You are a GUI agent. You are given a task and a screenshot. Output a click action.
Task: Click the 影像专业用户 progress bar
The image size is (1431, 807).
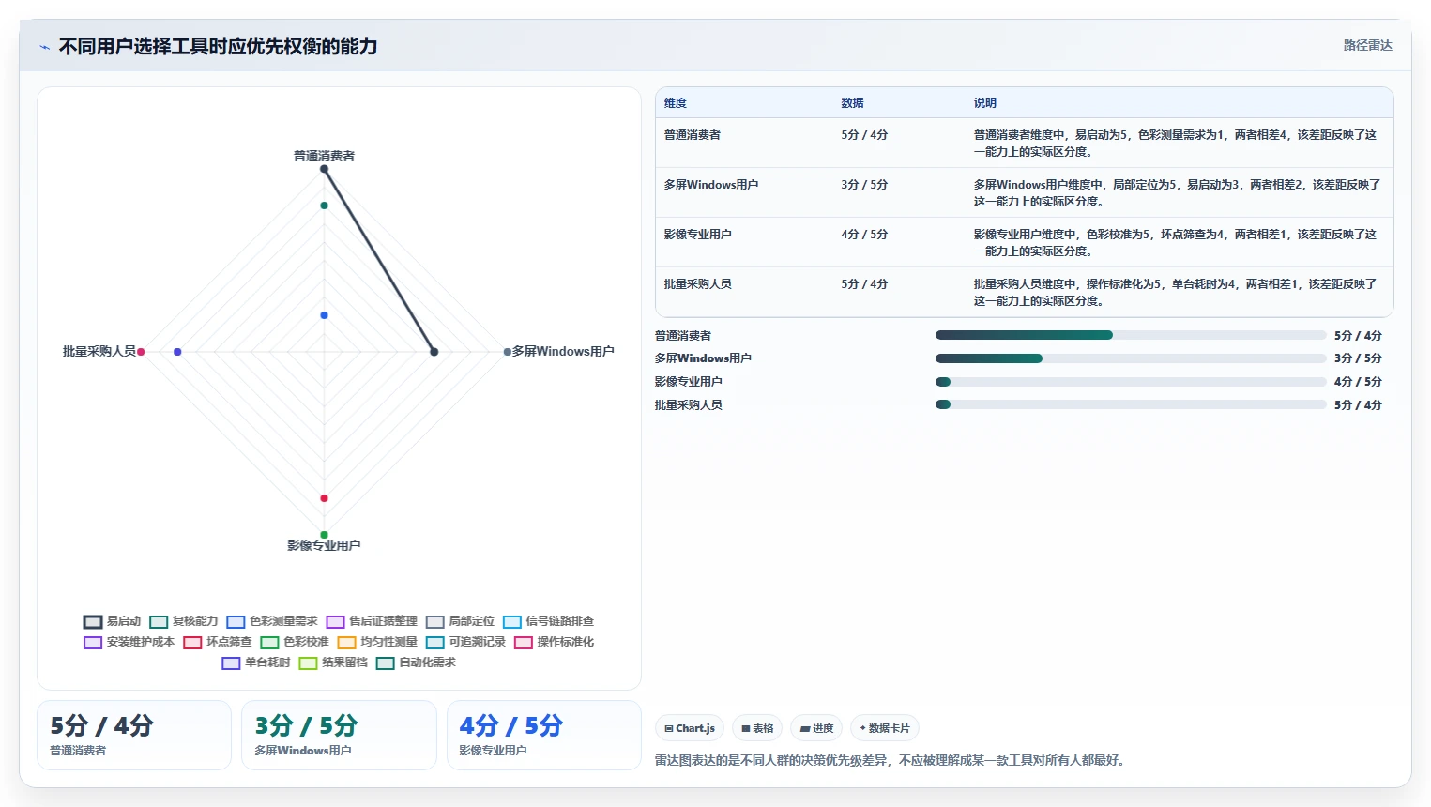coord(1131,382)
